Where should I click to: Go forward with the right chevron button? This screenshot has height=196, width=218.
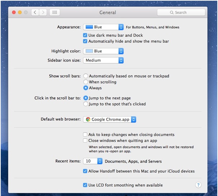click(43, 13)
